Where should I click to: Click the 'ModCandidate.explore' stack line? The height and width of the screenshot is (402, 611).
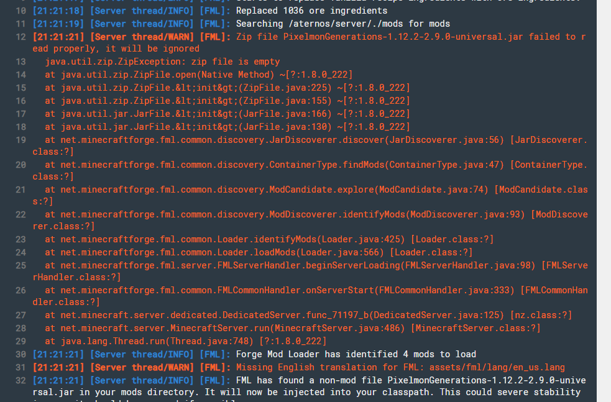pyautogui.click(x=310, y=196)
